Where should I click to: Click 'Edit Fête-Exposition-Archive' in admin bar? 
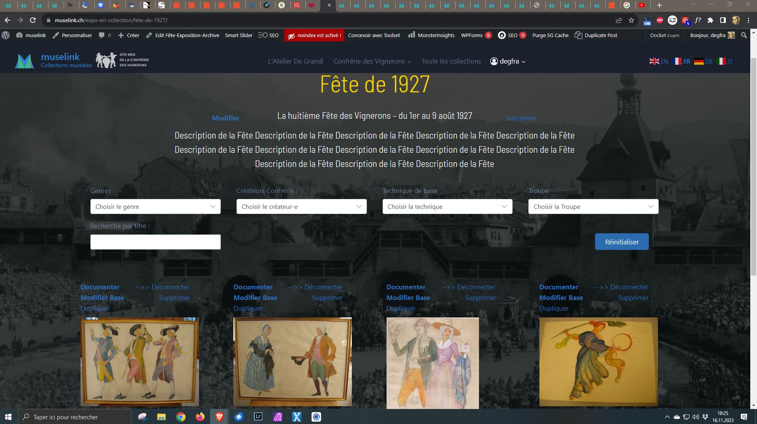[182, 35]
